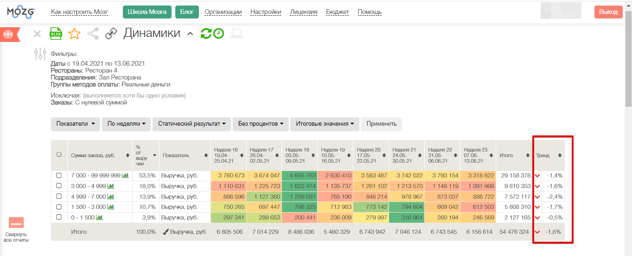The image size is (632, 256).
Task: Open the Настройки menu item
Action: click(266, 12)
